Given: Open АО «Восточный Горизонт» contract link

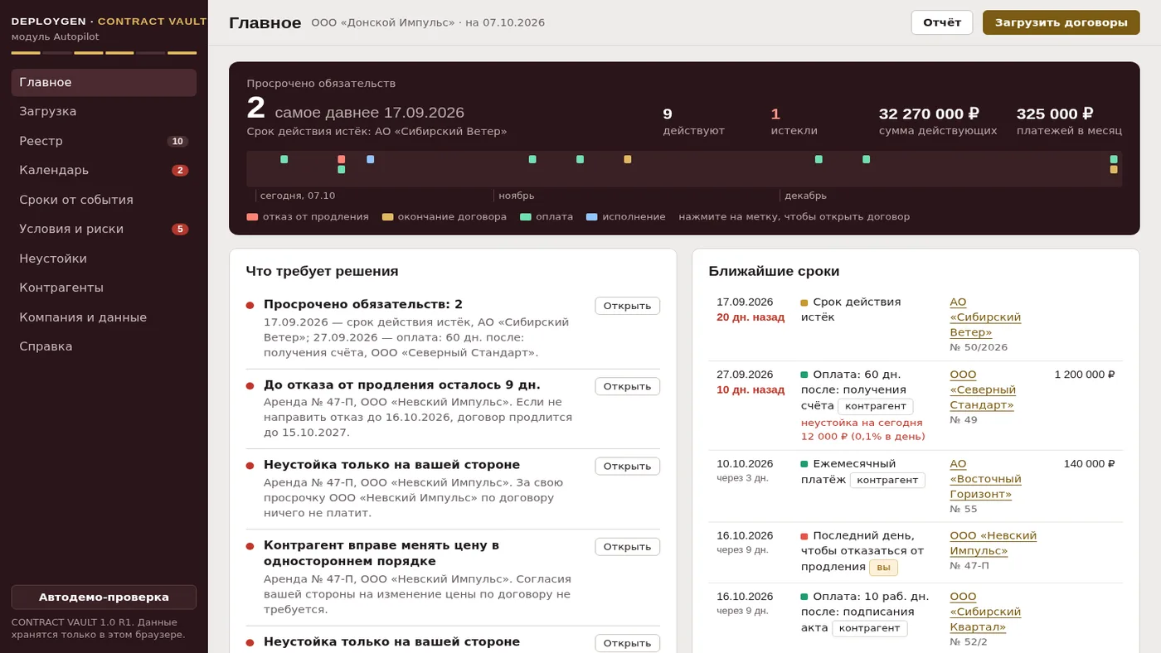Looking at the screenshot, I should (x=985, y=479).
